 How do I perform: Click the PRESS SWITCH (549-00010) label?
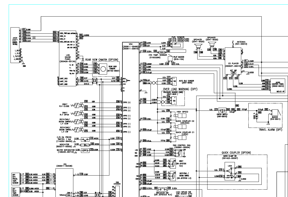pyautogui.click(x=222, y=115)
